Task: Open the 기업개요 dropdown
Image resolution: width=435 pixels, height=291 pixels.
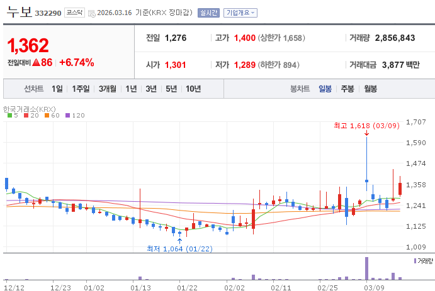Action: pyautogui.click(x=240, y=13)
